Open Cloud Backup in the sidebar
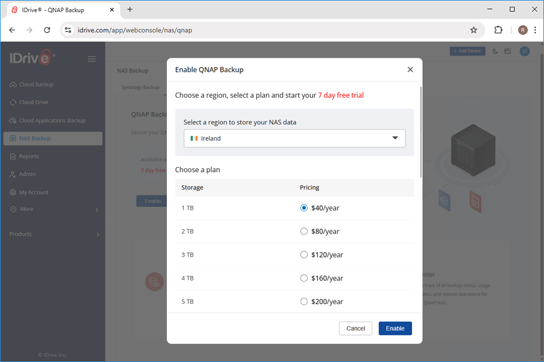This screenshot has height=362, width=544. pos(36,84)
